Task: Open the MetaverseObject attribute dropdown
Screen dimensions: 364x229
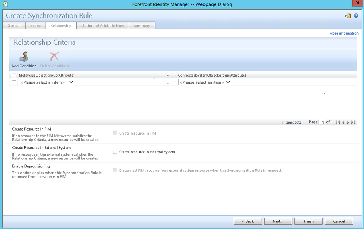Action: point(46,82)
